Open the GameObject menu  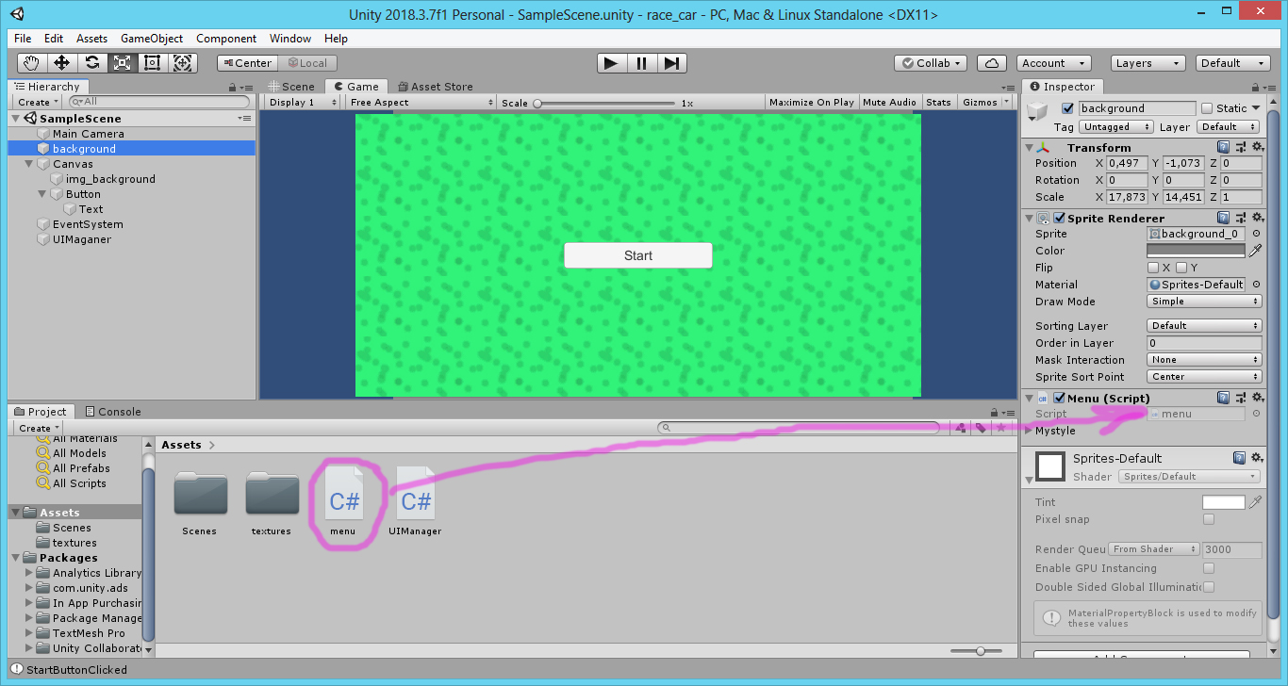[x=152, y=39]
